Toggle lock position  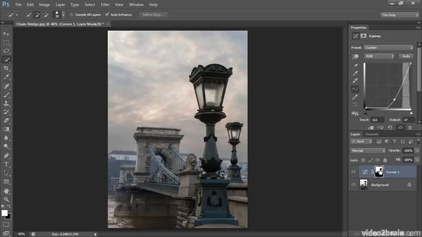click(378, 160)
